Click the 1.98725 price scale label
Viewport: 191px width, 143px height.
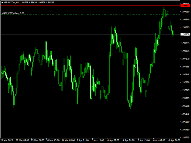[x=185, y=27]
